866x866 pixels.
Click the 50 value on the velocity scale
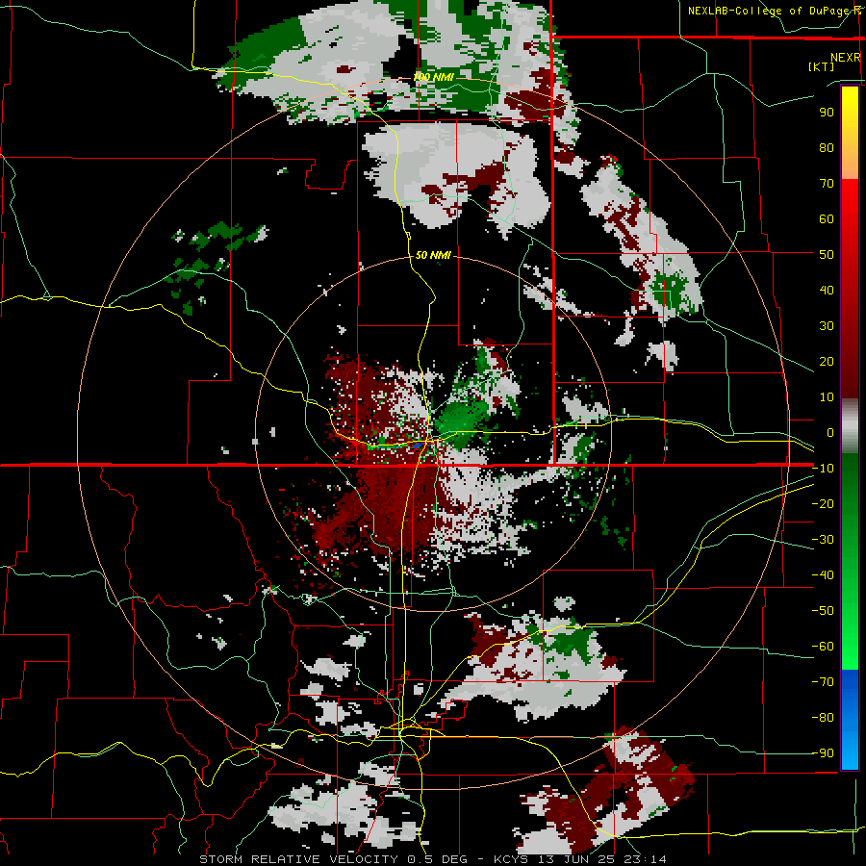coord(827,255)
